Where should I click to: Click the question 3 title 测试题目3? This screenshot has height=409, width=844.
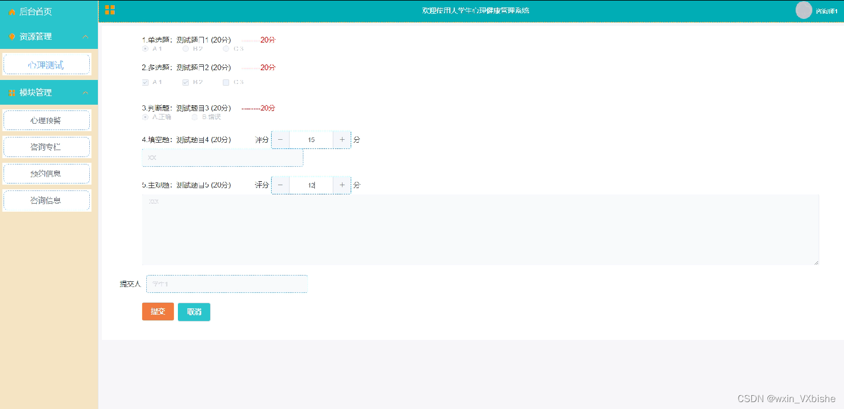point(192,108)
